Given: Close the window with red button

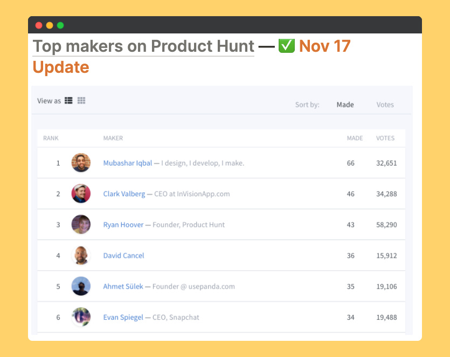Looking at the screenshot, I should tap(39, 25).
